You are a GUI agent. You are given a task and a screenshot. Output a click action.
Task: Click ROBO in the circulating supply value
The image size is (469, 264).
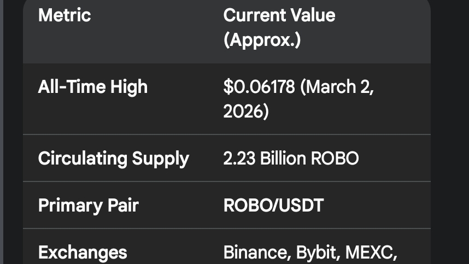335,159
